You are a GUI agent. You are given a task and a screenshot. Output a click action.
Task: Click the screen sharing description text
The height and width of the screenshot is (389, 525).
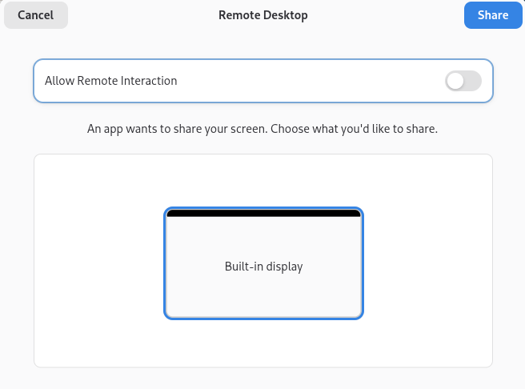click(x=262, y=129)
